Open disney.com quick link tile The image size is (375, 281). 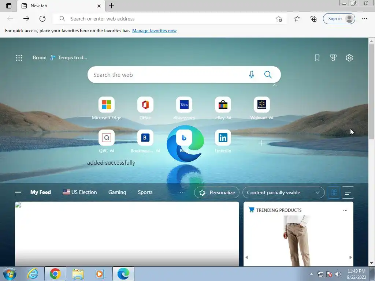(184, 108)
